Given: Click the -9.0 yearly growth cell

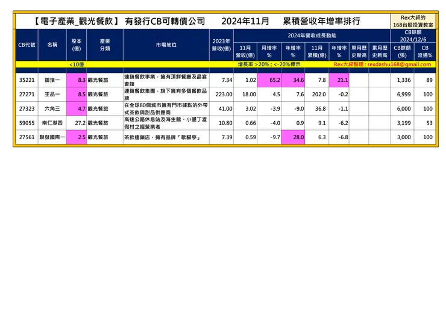Looking at the screenshot, I should click(x=293, y=108).
